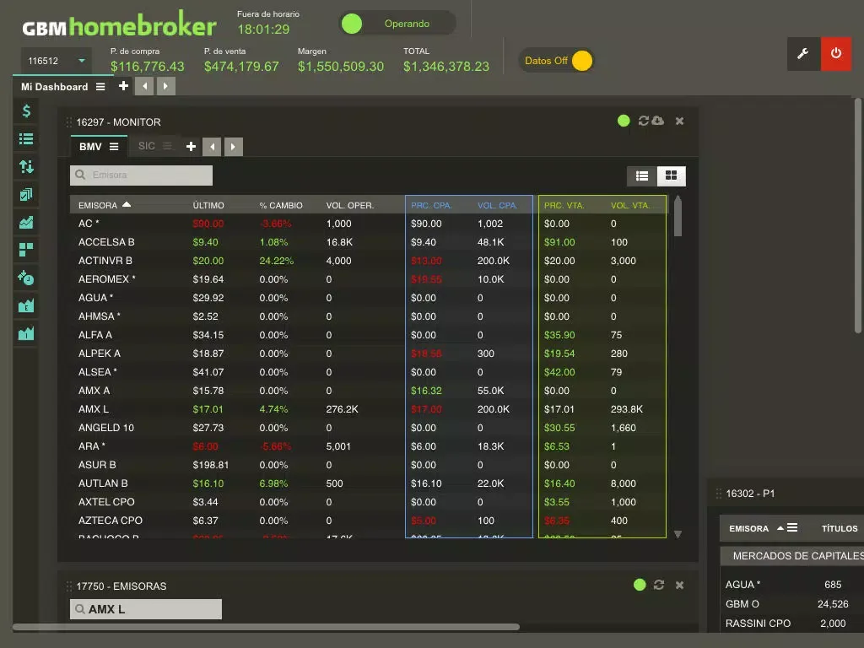
Task: Click Emisoras panel green status indicator
Action: (640, 585)
